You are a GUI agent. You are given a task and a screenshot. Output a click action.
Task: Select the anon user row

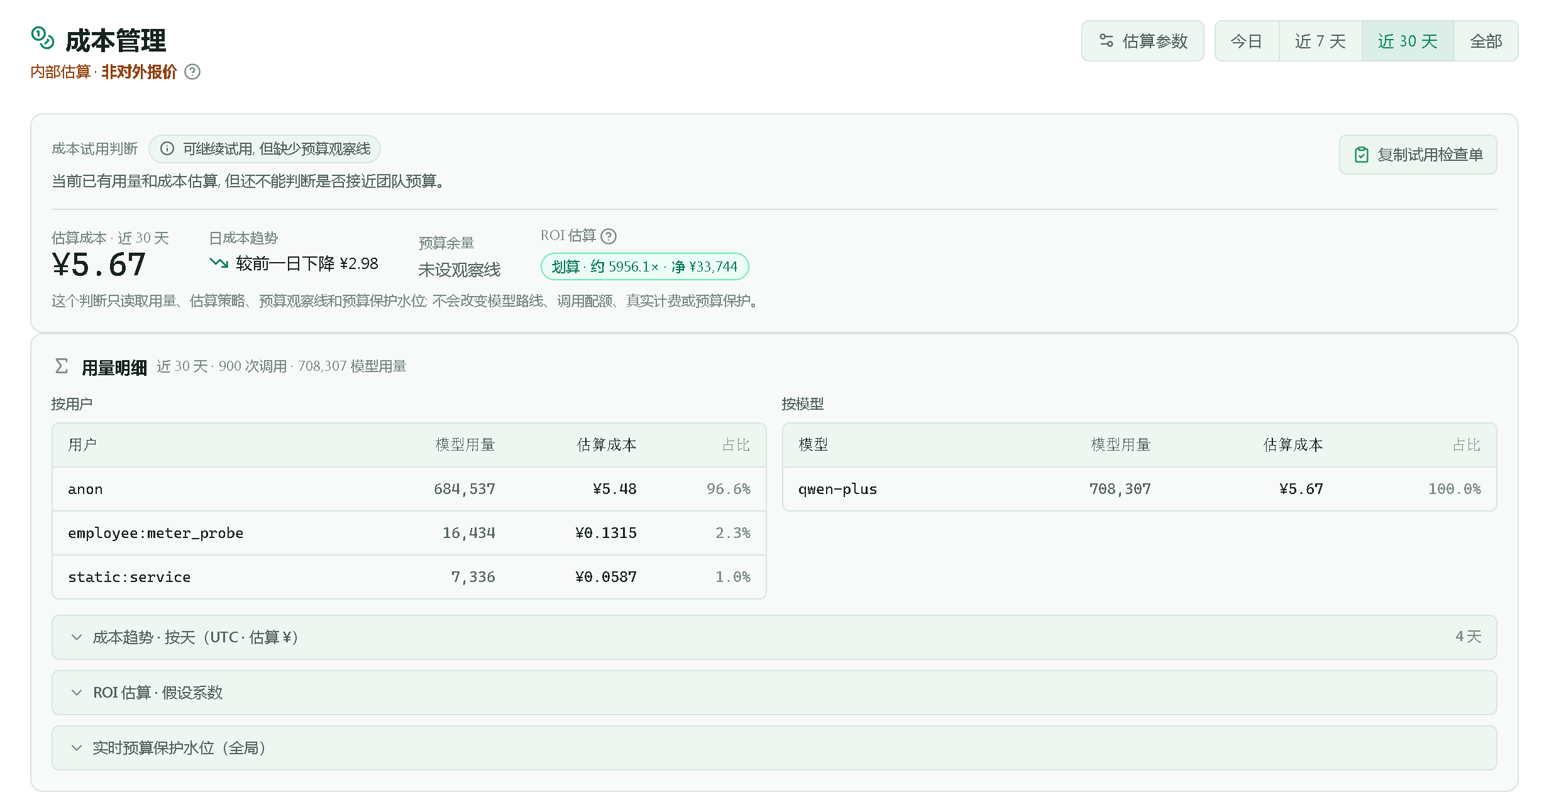coord(409,489)
